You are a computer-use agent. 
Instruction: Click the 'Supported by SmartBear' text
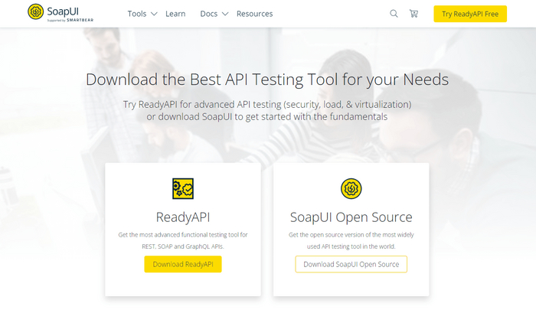point(64,20)
